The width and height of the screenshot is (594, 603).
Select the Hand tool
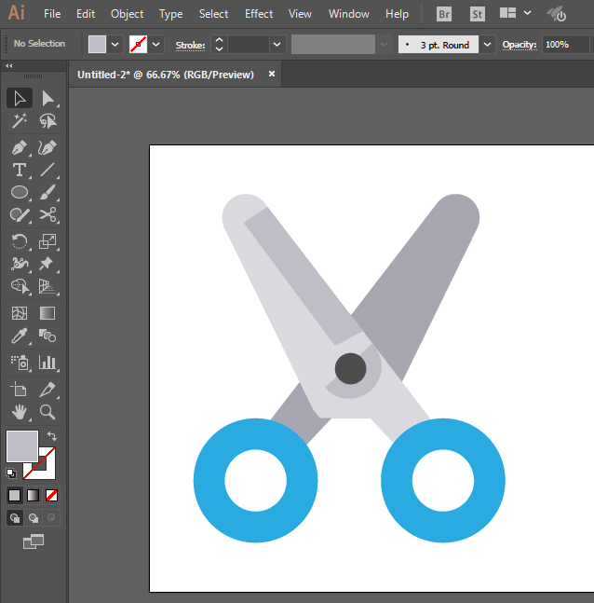click(19, 411)
